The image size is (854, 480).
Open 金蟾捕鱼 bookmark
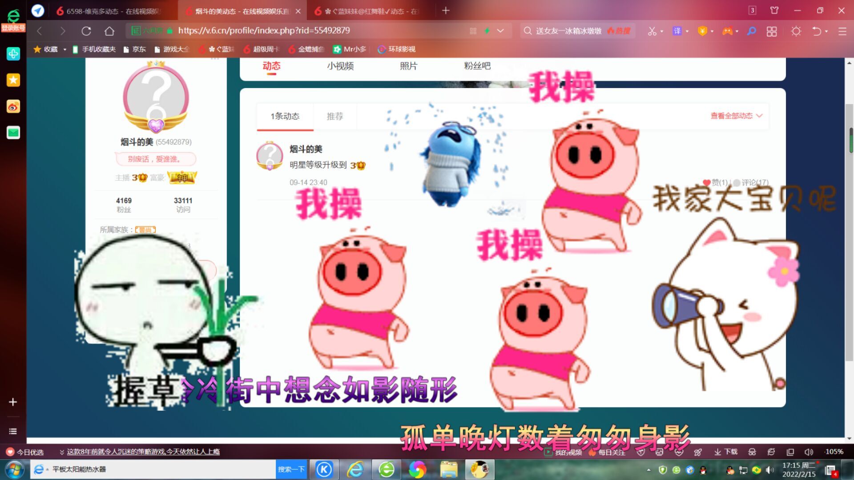coord(306,49)
